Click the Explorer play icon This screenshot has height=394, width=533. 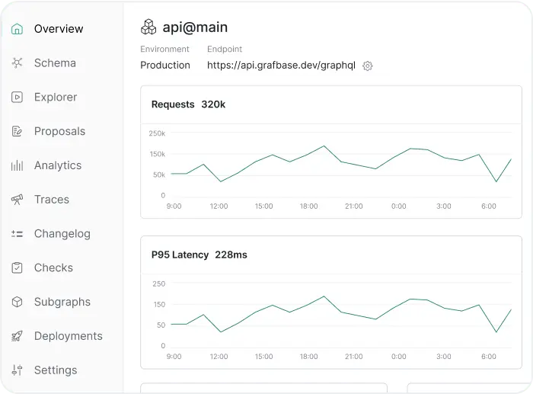coord(17,98)
